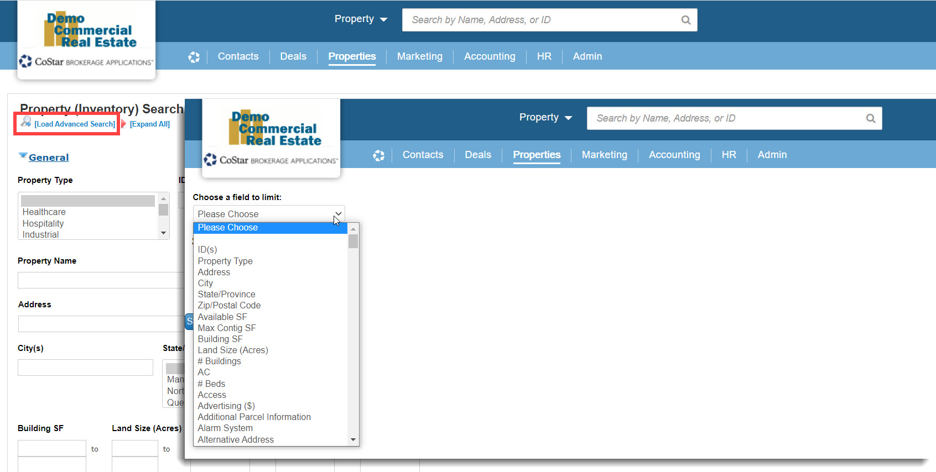This screenshot has height=472, width=936.
Task: Select Advertising ($) from the field dropdown list
Action: click(x=271, y=406)
